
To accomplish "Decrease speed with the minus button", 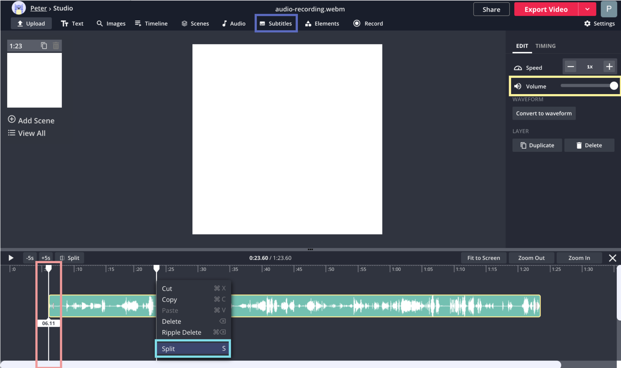I will point(570,67).
